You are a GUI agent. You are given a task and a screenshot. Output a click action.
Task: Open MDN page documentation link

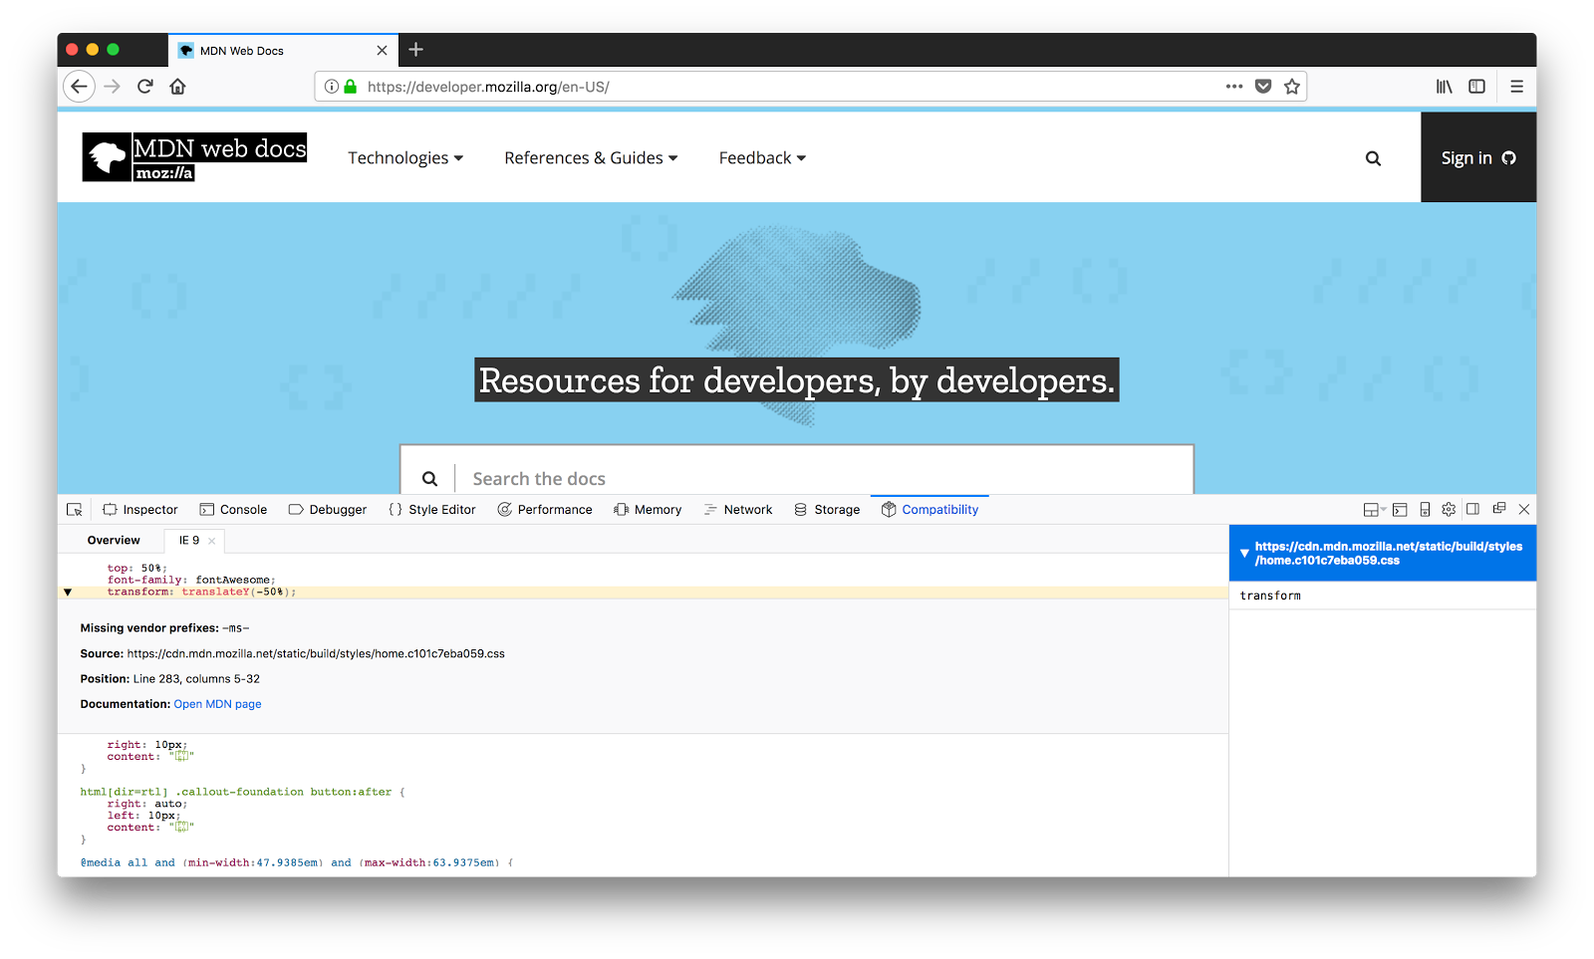(x=217, y=704)
